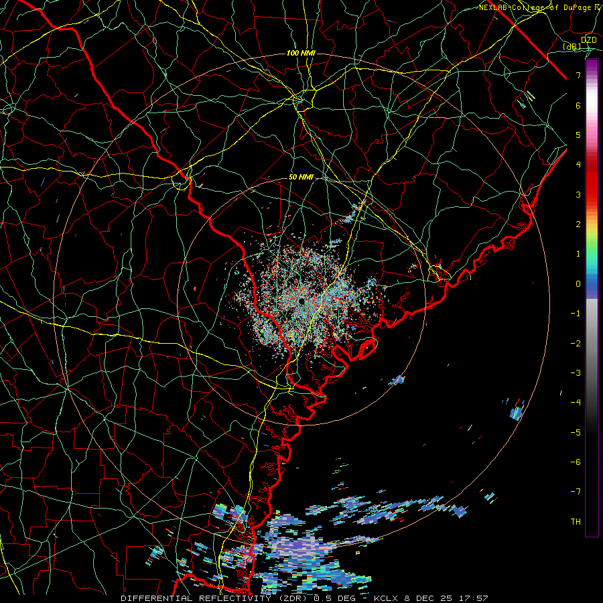Click the "3" value on color scale
Screen dimensions: 603x603
(x=578, y=194)
